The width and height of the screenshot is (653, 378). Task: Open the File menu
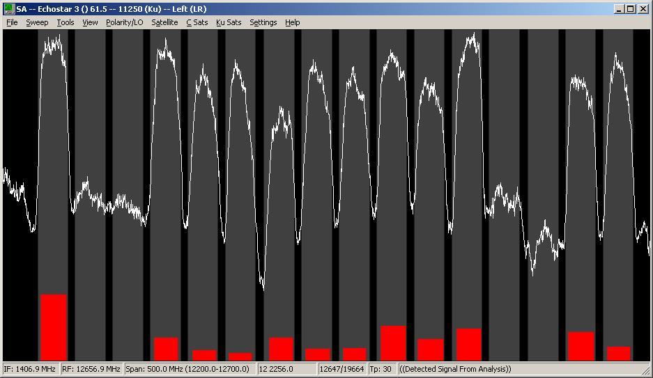point(12,22)
